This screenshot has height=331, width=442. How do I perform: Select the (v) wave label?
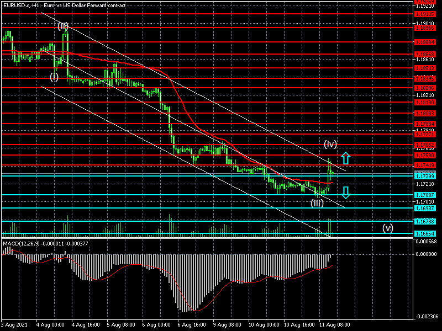pyautogui.click(x=388, y=227)
